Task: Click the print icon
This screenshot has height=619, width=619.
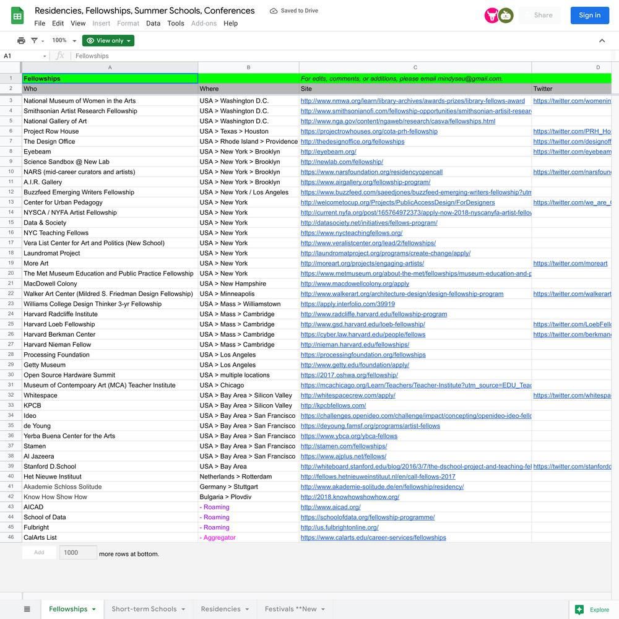Action: point(21,40)
